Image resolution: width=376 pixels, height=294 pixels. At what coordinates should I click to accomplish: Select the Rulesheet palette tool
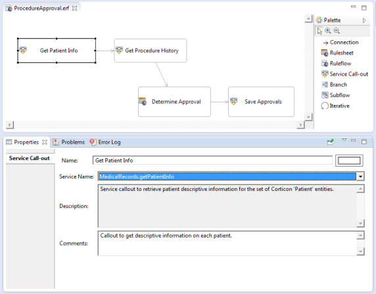(337, 52)
